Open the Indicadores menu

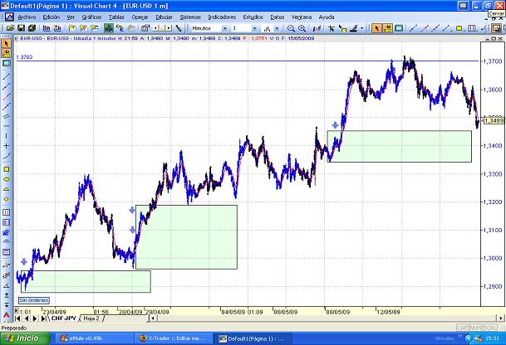[222, 17]
